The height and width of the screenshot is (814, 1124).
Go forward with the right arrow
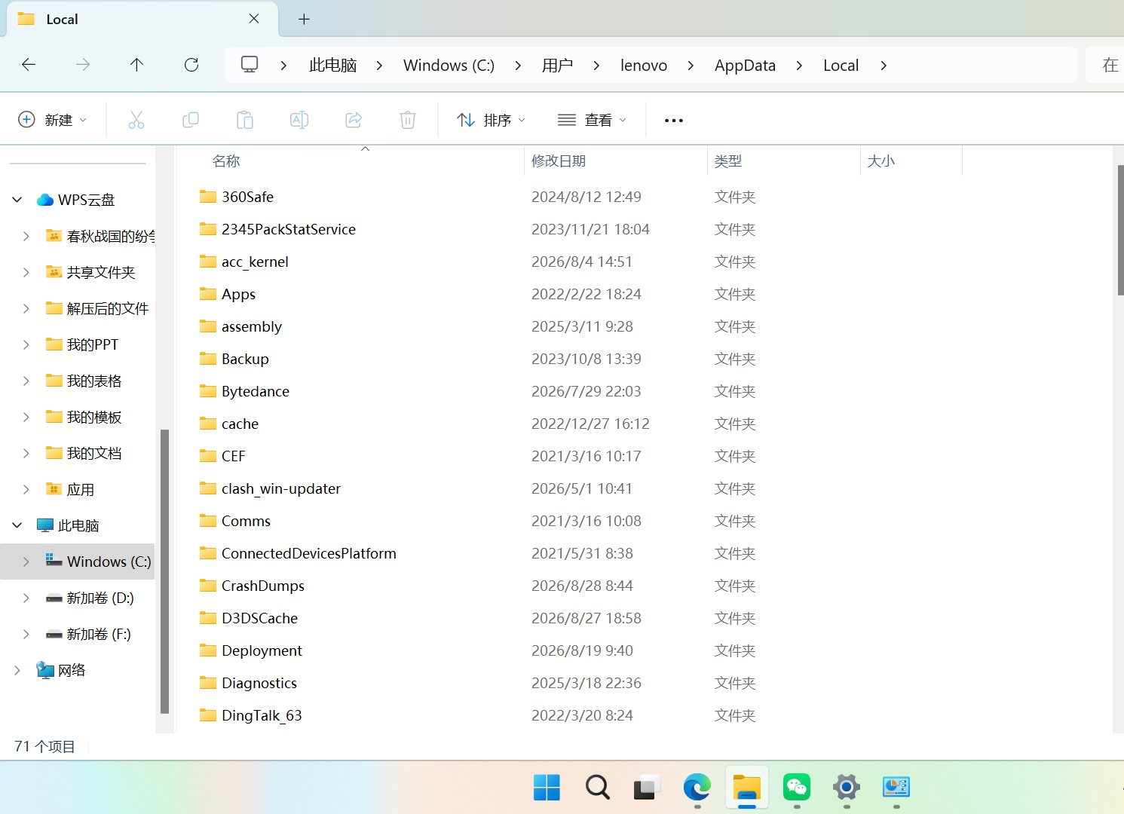pos(83,65)
